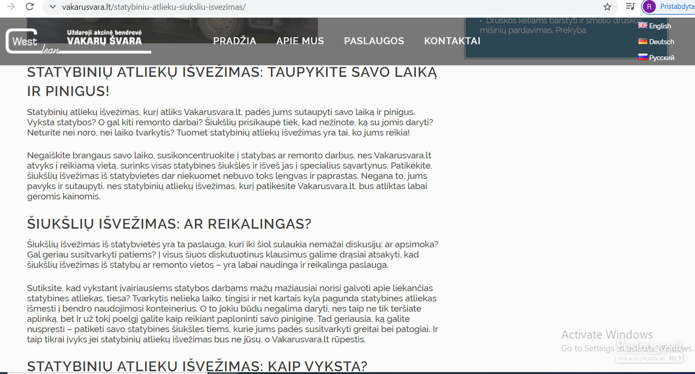Switch the site language to Deutsch
The image size is (695, 374).
(x=656, y=42)
